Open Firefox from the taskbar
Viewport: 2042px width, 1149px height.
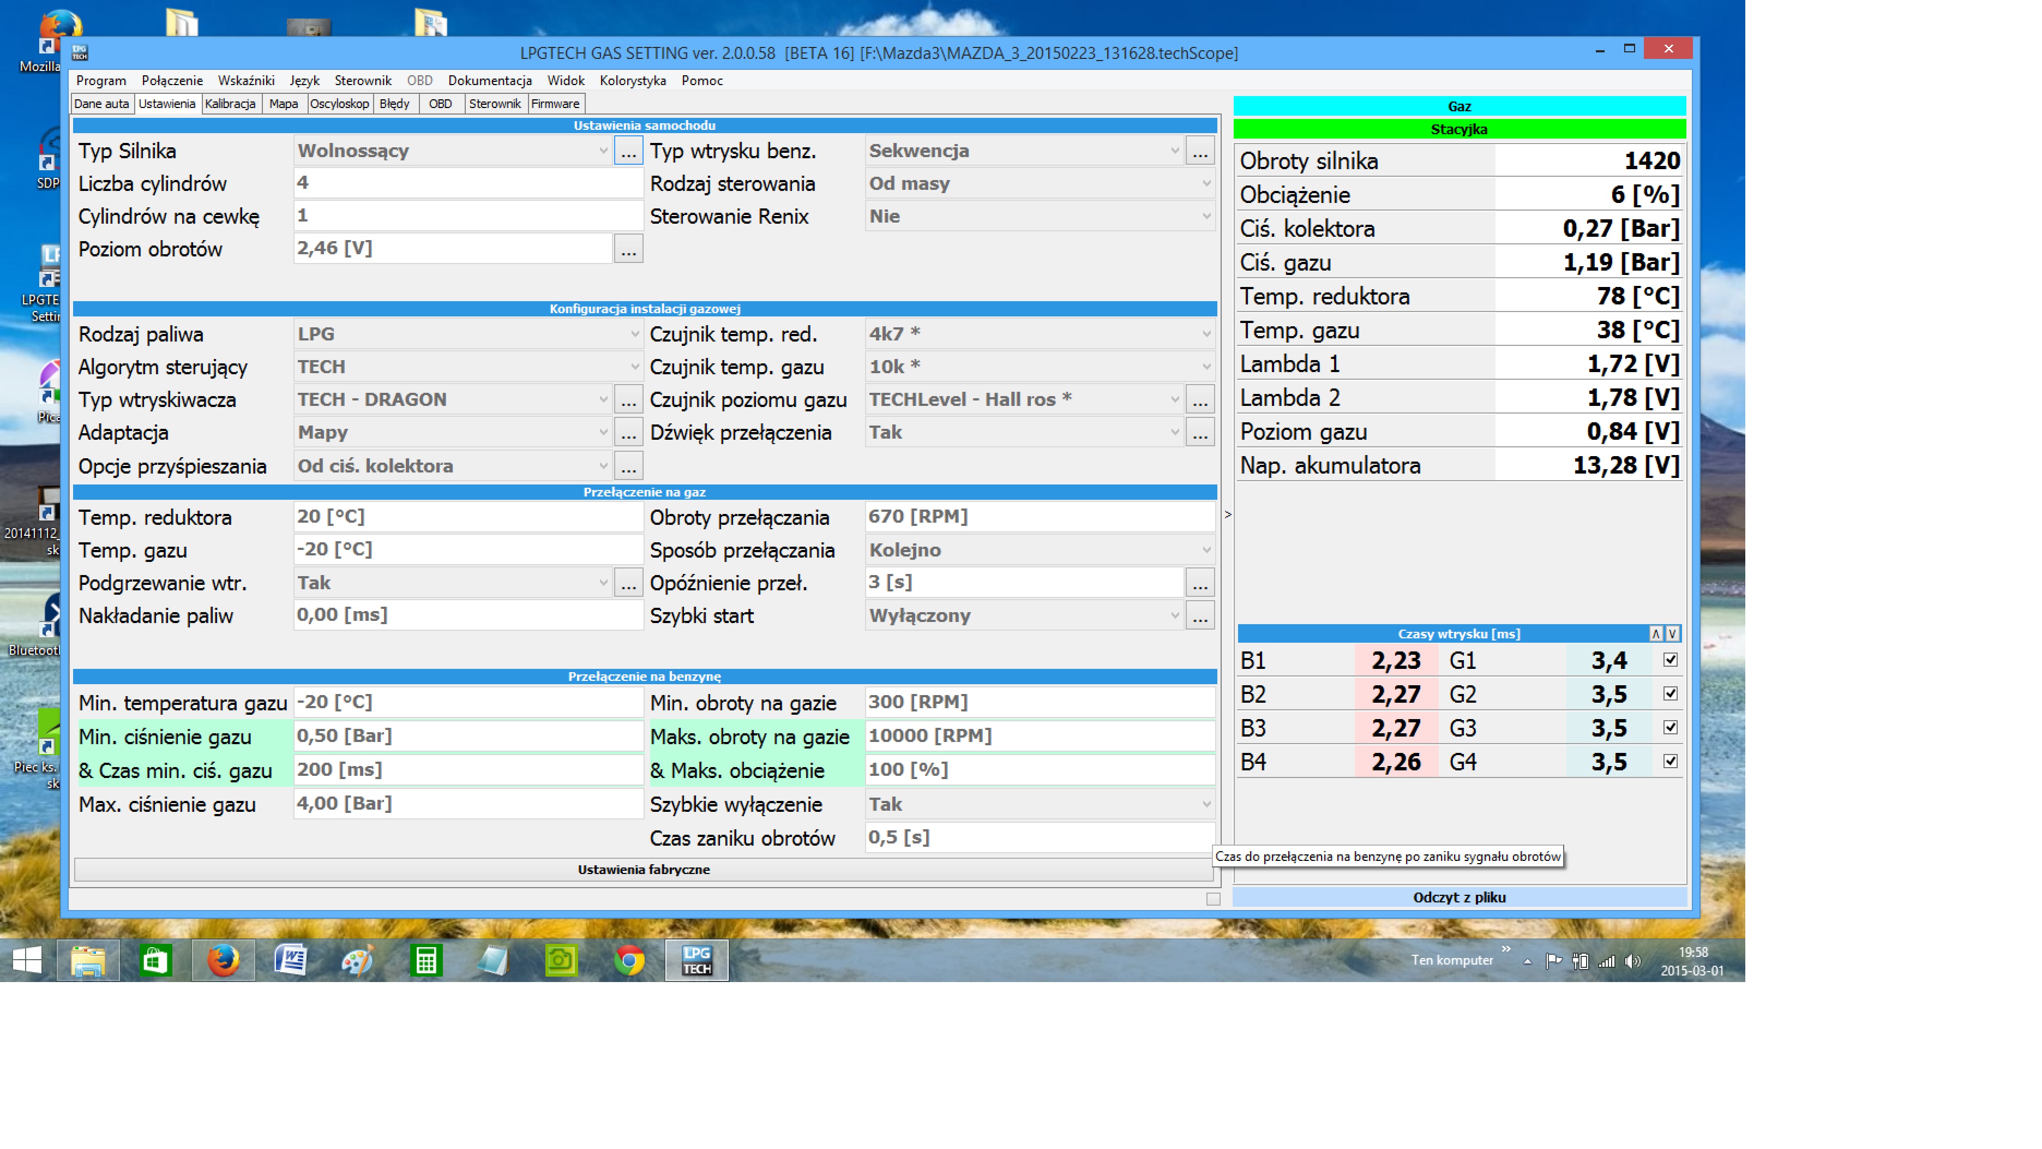pos(224,960)
